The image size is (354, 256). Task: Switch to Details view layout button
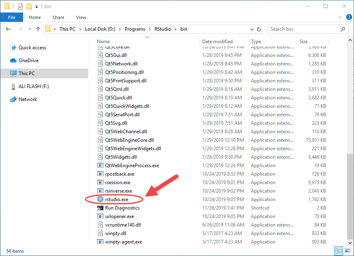pyautogui.click(x=339, y=251)
